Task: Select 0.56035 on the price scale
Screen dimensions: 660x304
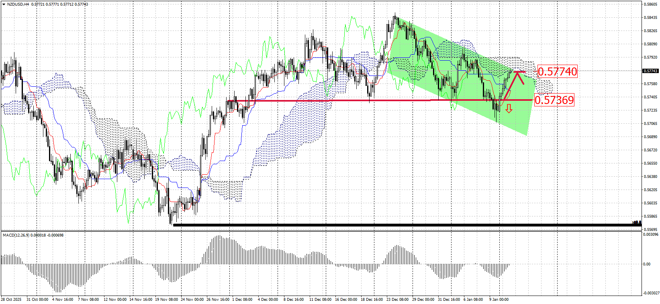Action: tap(651, 203)
